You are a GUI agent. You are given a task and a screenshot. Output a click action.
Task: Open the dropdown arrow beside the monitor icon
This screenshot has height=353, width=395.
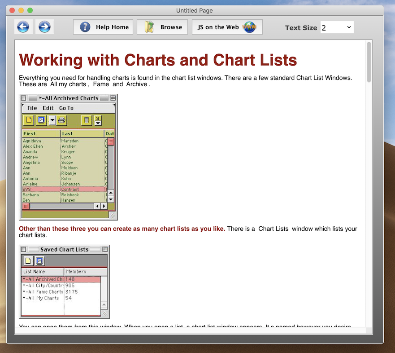point(52,120)
